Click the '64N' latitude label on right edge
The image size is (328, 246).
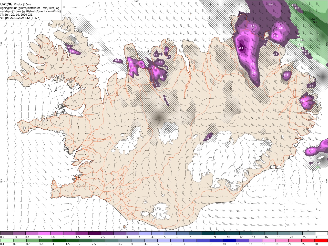point(327,181)
